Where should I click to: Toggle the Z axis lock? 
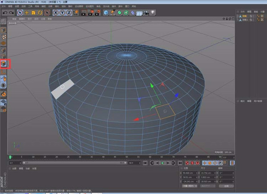click(x=68, y=13)
